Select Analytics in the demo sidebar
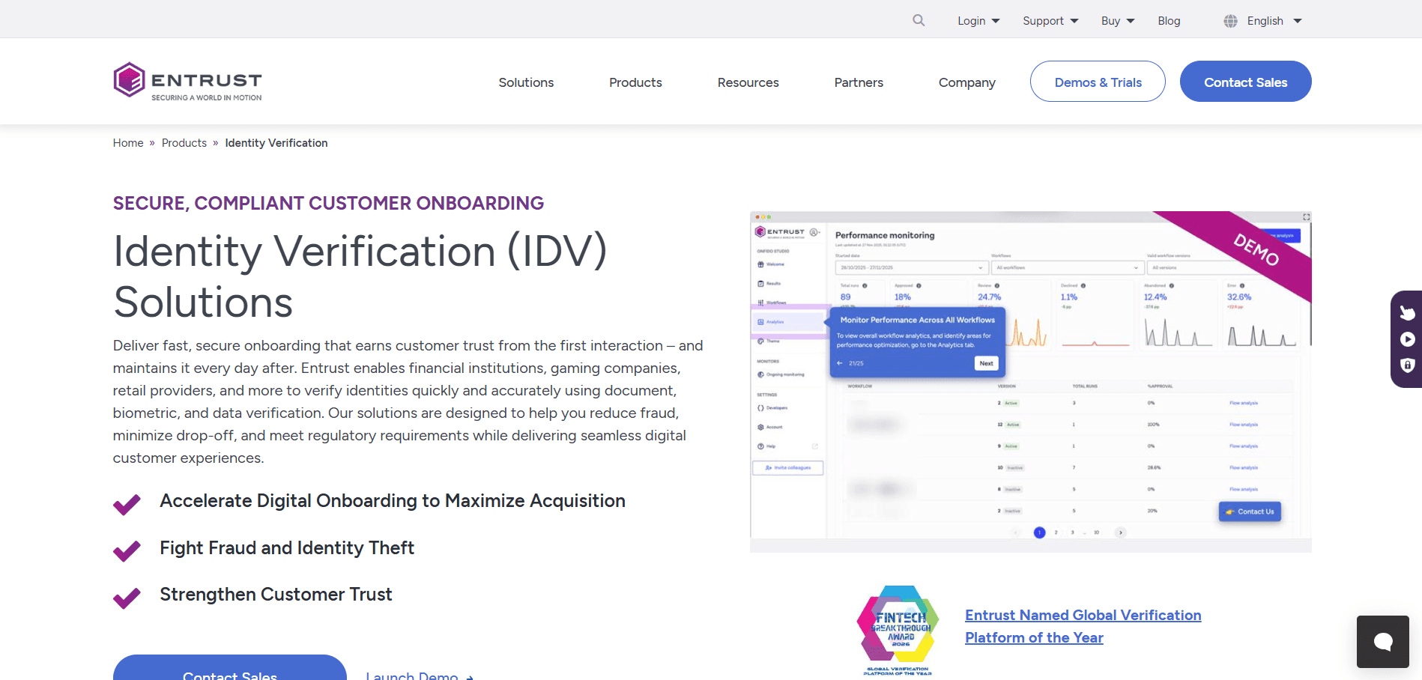 click(788, 321)
